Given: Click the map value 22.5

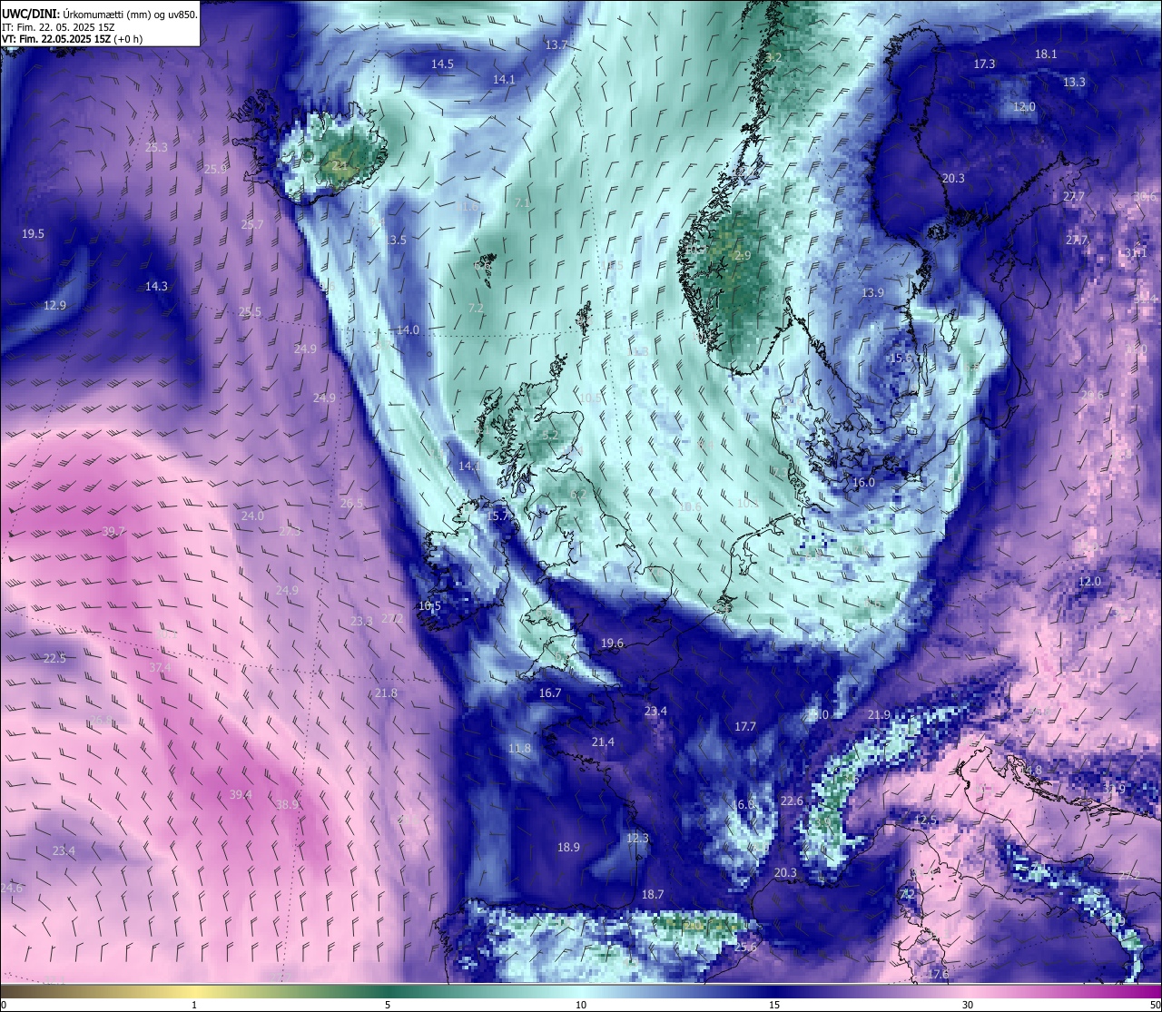Looking at the screenshot, I should click(x=54, y=659).
